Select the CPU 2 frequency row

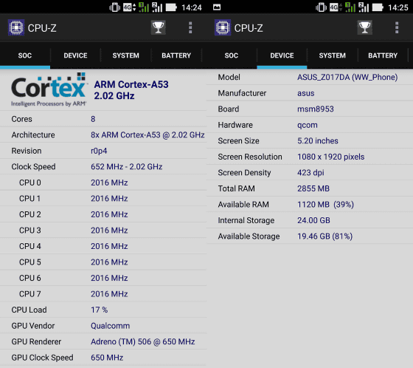click(x=103, y=214)
